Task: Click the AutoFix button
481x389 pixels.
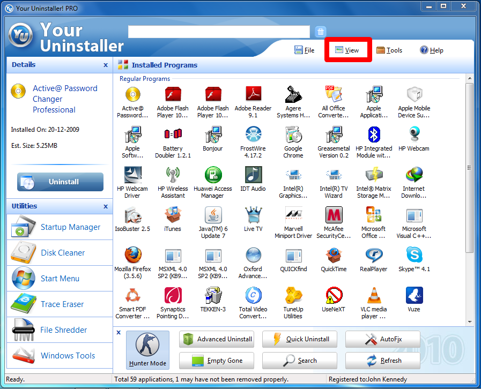Action: [x=383, y=339]
